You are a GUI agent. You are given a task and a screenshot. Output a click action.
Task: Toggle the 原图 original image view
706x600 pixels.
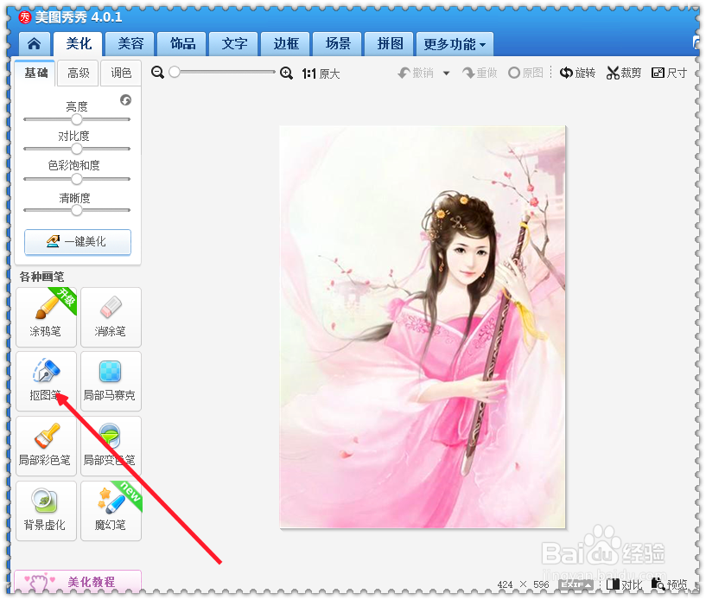[525, 73]
